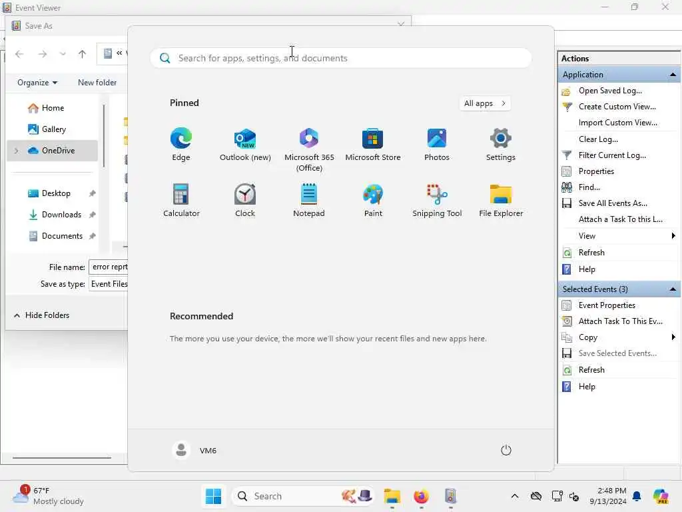
Task: Launch Notepad from Pinned apps
Action: (309, 200)
